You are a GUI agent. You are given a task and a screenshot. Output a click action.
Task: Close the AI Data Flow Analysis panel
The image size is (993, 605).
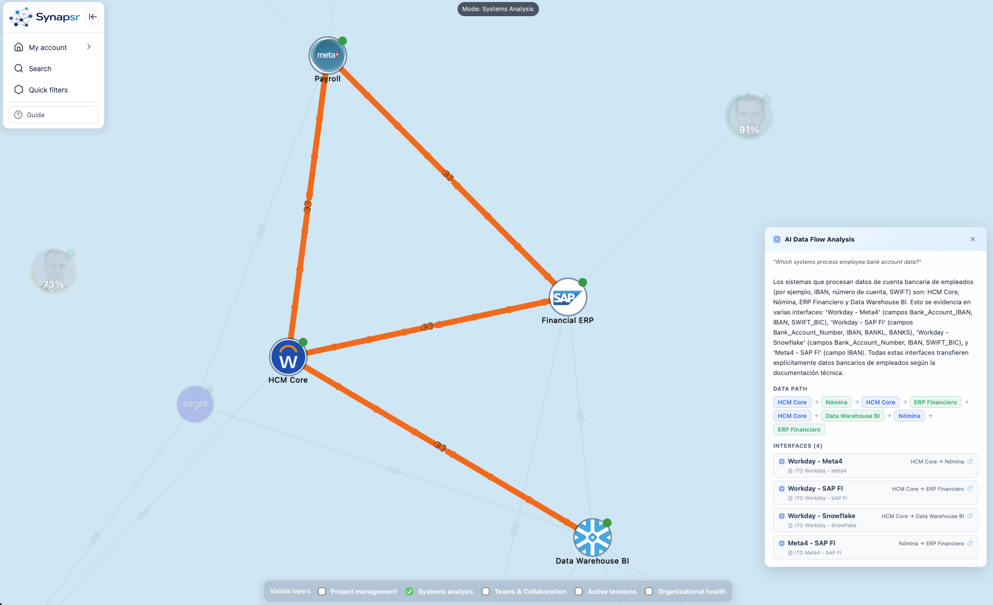click(973, 239)
